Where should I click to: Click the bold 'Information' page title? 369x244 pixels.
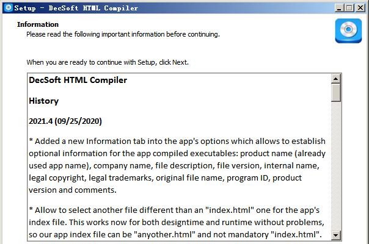click(x=38, y=24)
